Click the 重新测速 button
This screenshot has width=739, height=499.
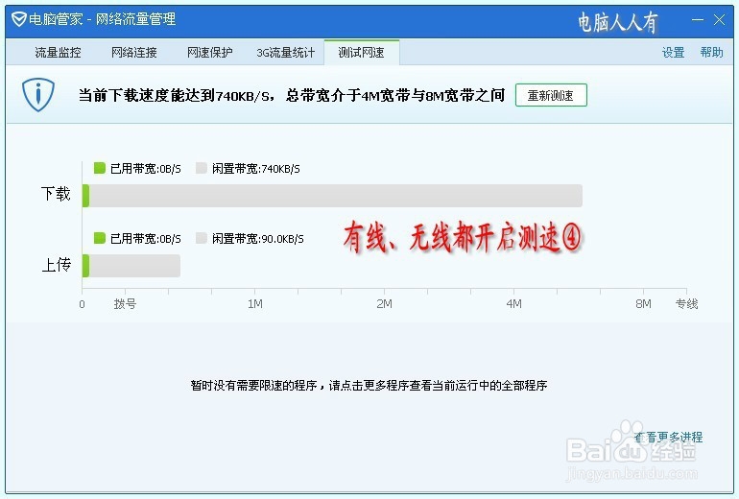point(551,95)
